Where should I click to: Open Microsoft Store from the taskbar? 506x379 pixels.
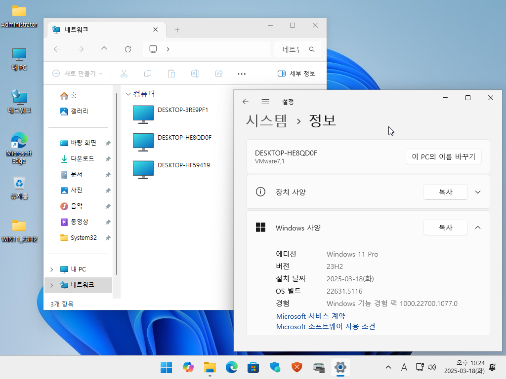pos(253,367)
